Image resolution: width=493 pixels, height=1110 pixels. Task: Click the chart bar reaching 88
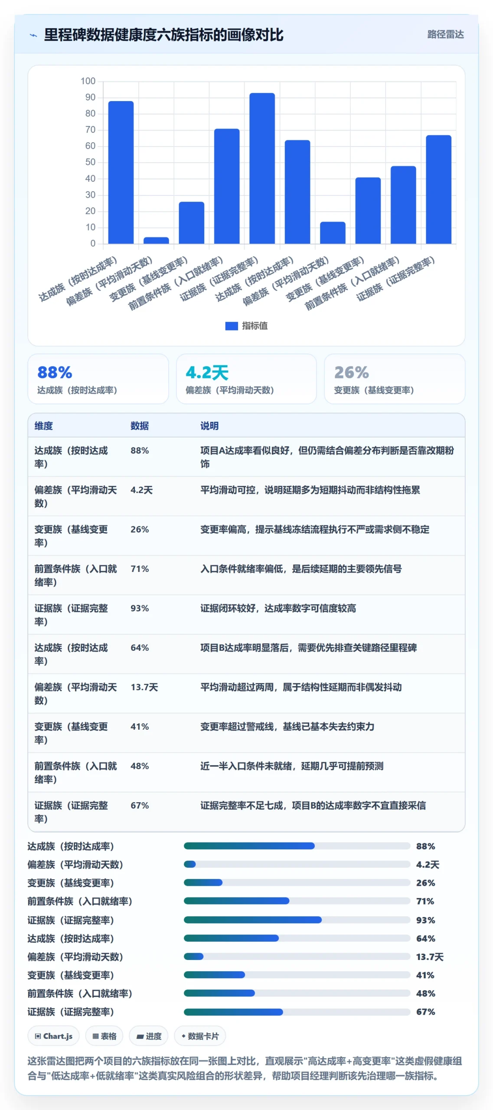tap(121, 172)
